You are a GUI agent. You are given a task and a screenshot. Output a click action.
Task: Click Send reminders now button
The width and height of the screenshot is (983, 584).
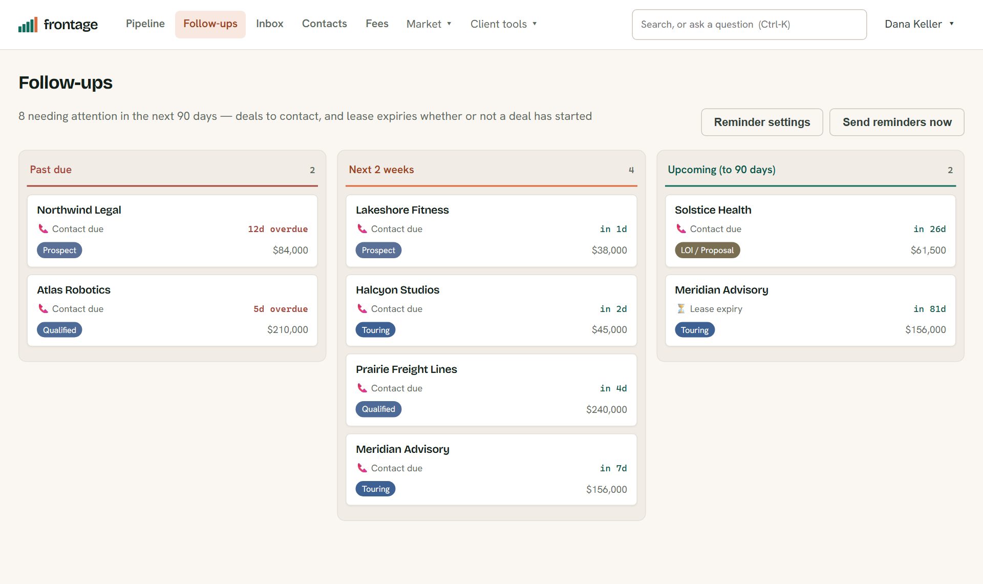(x=897, y=122)
